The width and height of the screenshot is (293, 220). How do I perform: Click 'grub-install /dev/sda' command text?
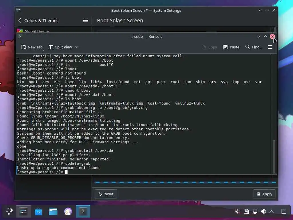[x=89, y=151]
